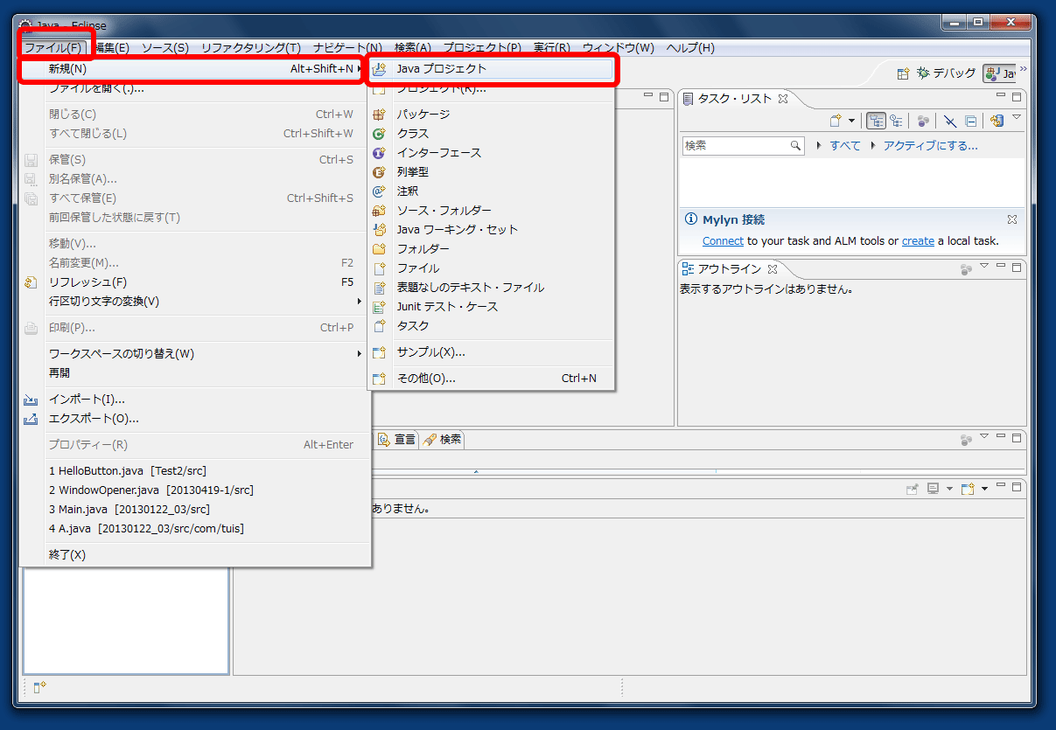Close the タスク・リスト tab
This screenshot has width=1056, height=730.
pos(783,99)
